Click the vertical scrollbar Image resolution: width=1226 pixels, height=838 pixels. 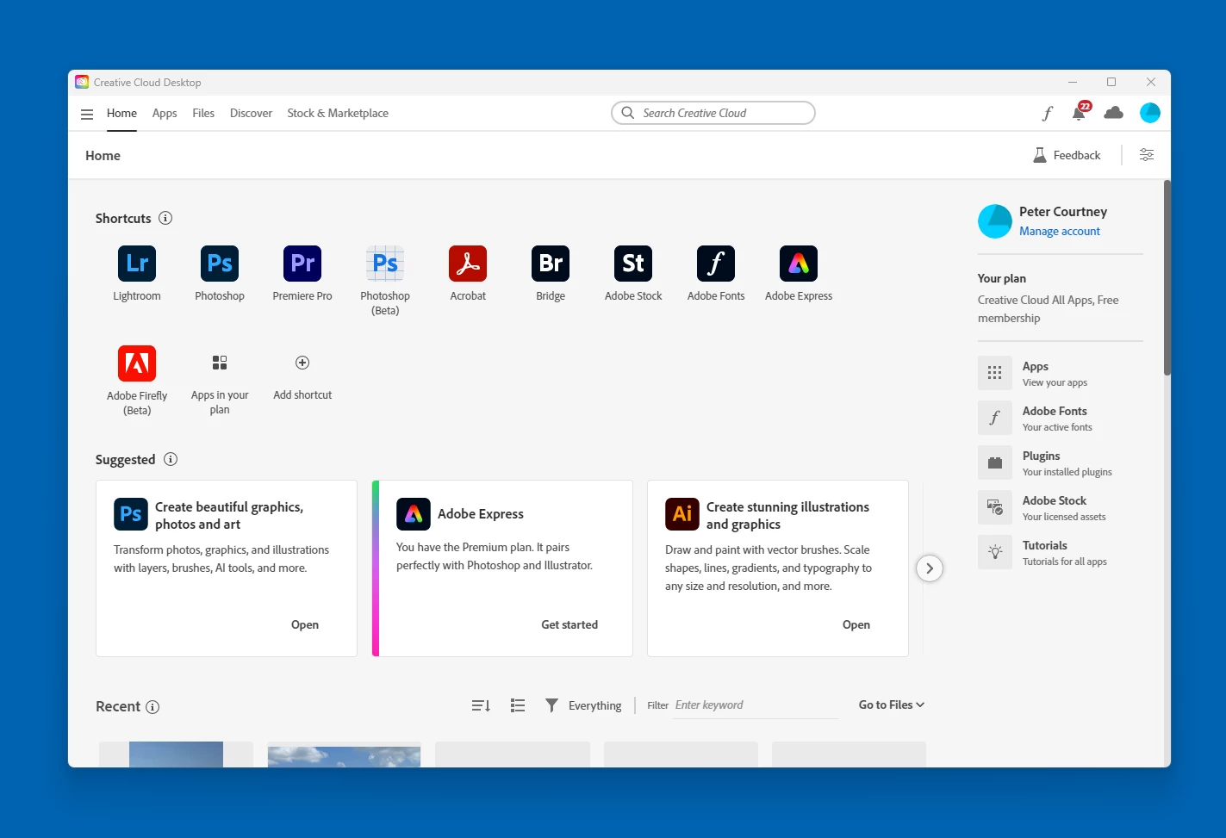(x=1167, y=278)
